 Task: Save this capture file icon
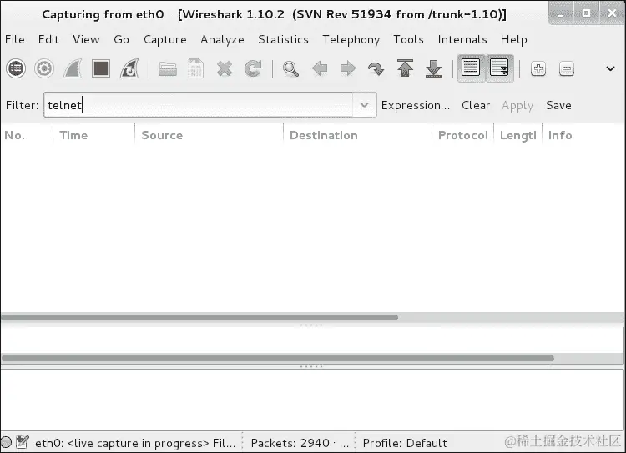tap(195, 68)
